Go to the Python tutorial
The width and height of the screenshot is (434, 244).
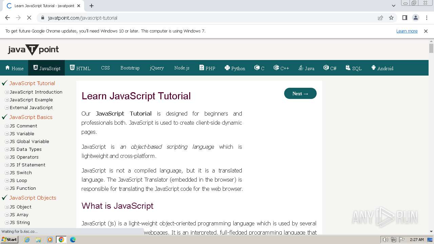click(235, 68)
